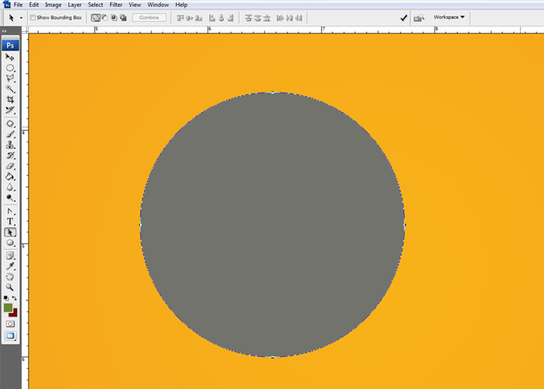Click the Paint Bucket tool
The height and width of the screenshot is (389, 544).
point(11,177)
